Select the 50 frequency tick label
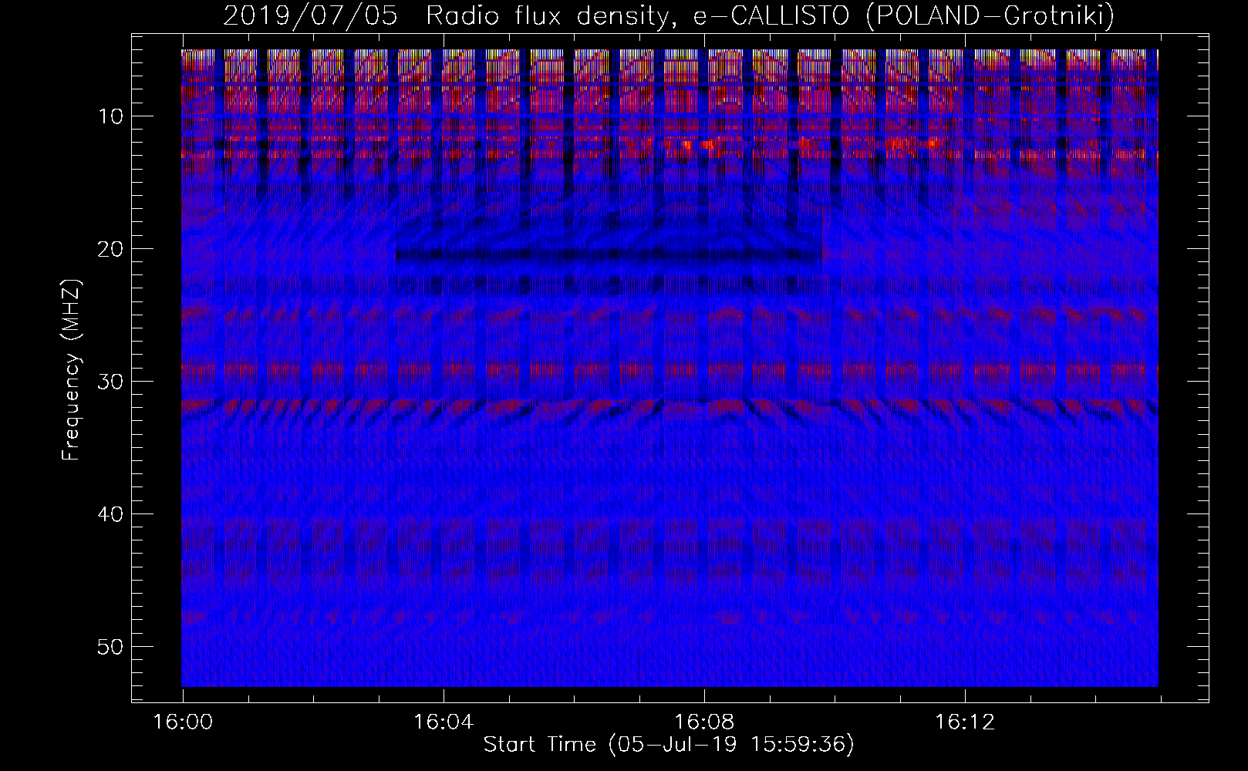Screen dimensions: 1248x771 (x=111, y=646)
